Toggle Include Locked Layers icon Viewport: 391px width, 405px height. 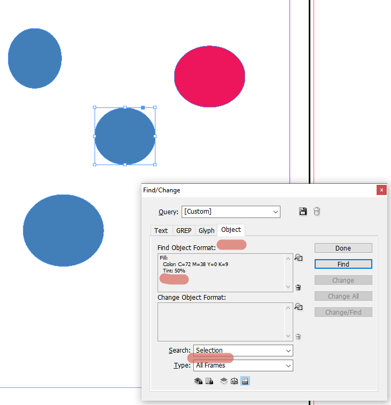coord(198,381)
